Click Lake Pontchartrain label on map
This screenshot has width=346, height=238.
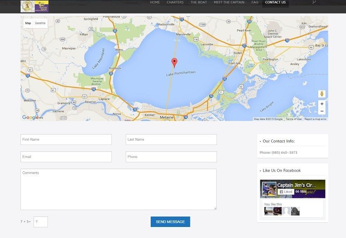tap(181, 73)
